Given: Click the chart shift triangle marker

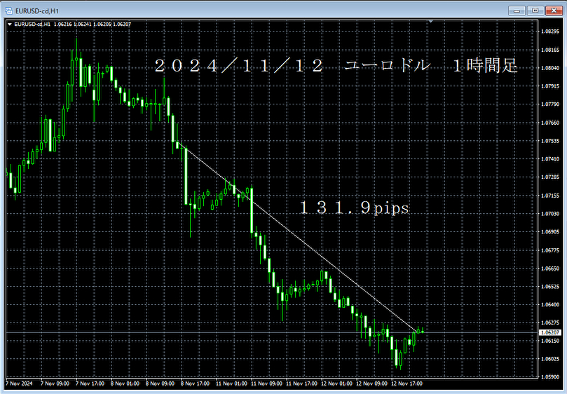Looking at the screenshot, I should click(x=432, y=22).
